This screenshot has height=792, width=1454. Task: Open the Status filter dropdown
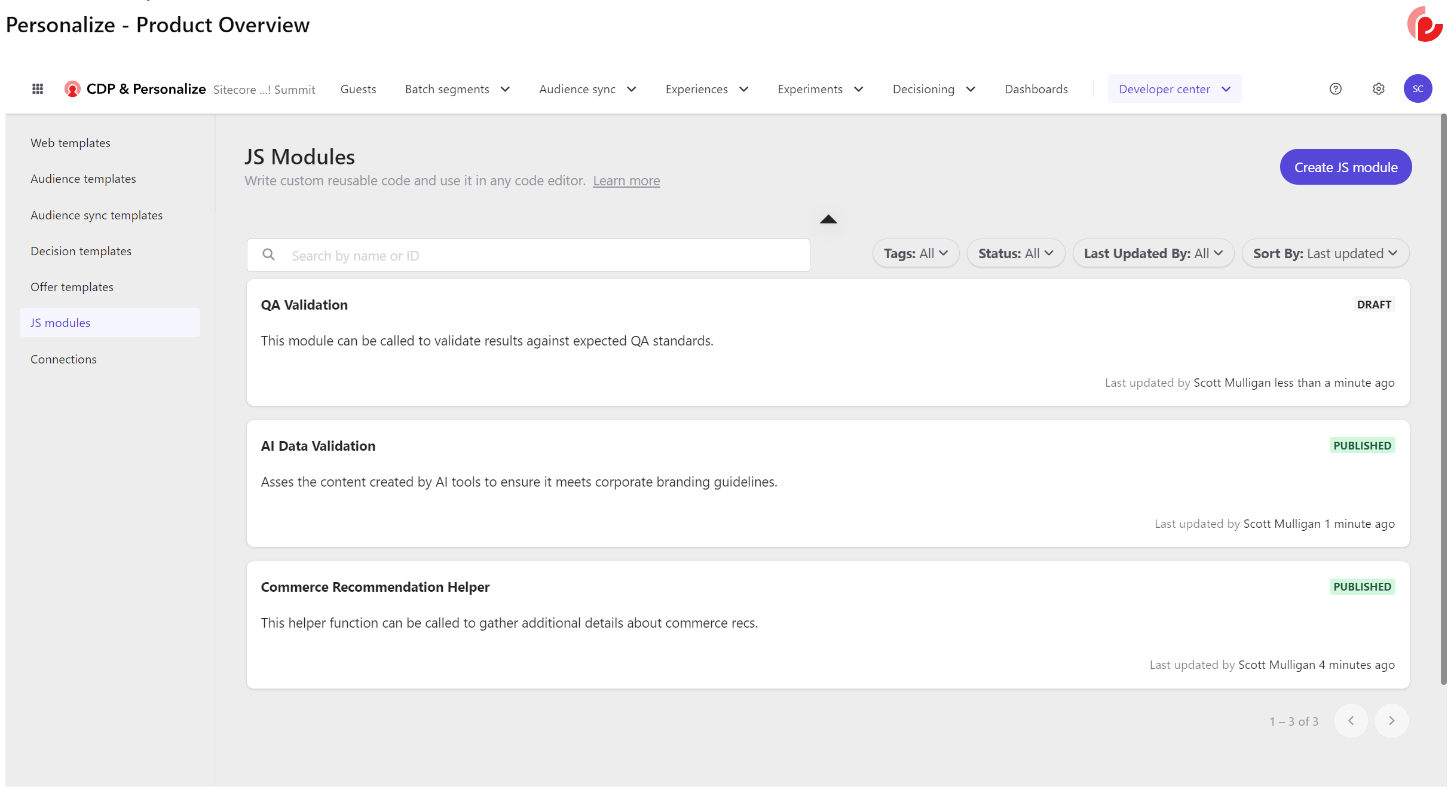tap(1015, 253)
